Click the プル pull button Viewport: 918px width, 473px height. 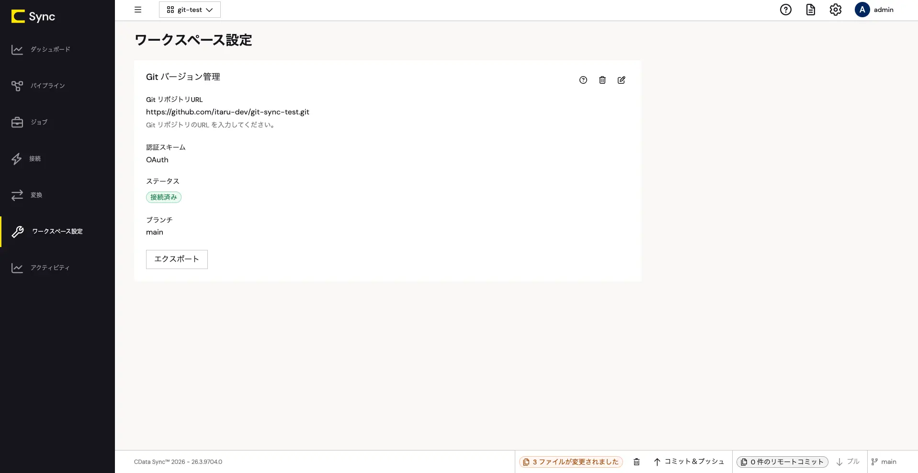tap(848, 462)
